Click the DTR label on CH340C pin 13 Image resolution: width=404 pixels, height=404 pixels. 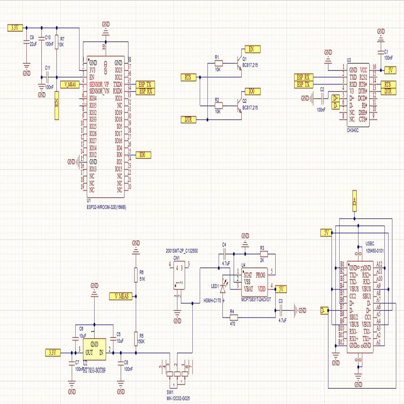click(388, 91)
